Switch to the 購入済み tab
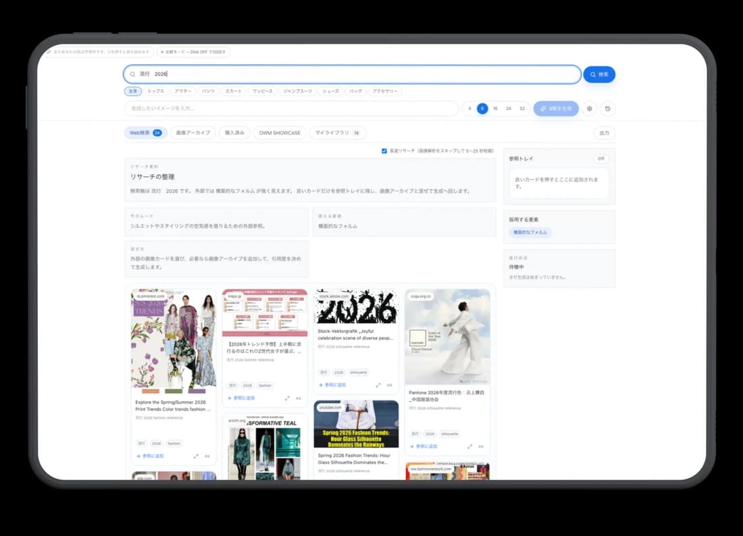 point(234,133)
